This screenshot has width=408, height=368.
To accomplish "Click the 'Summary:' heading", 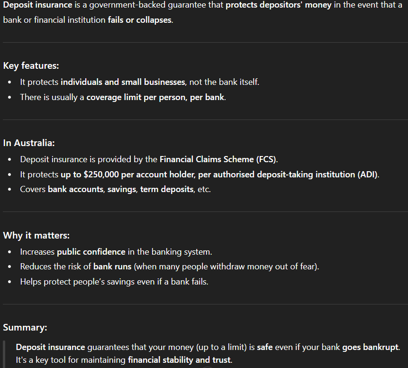I will tap(25, 327).
